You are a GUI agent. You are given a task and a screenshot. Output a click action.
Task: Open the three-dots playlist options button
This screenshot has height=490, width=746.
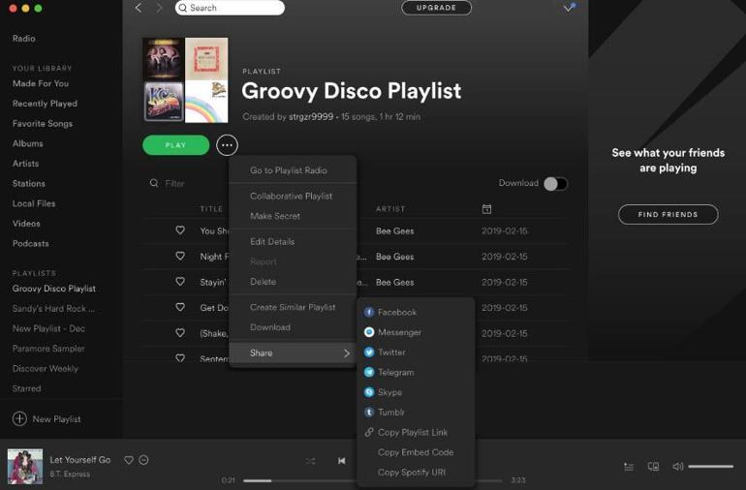pos(227,145)
